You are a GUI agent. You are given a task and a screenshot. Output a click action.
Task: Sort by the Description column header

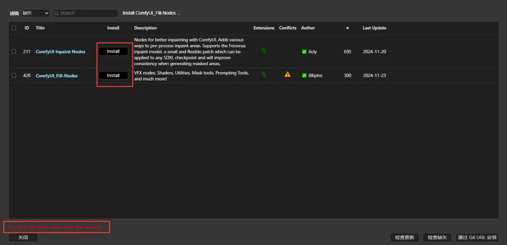tap(146, 28)
